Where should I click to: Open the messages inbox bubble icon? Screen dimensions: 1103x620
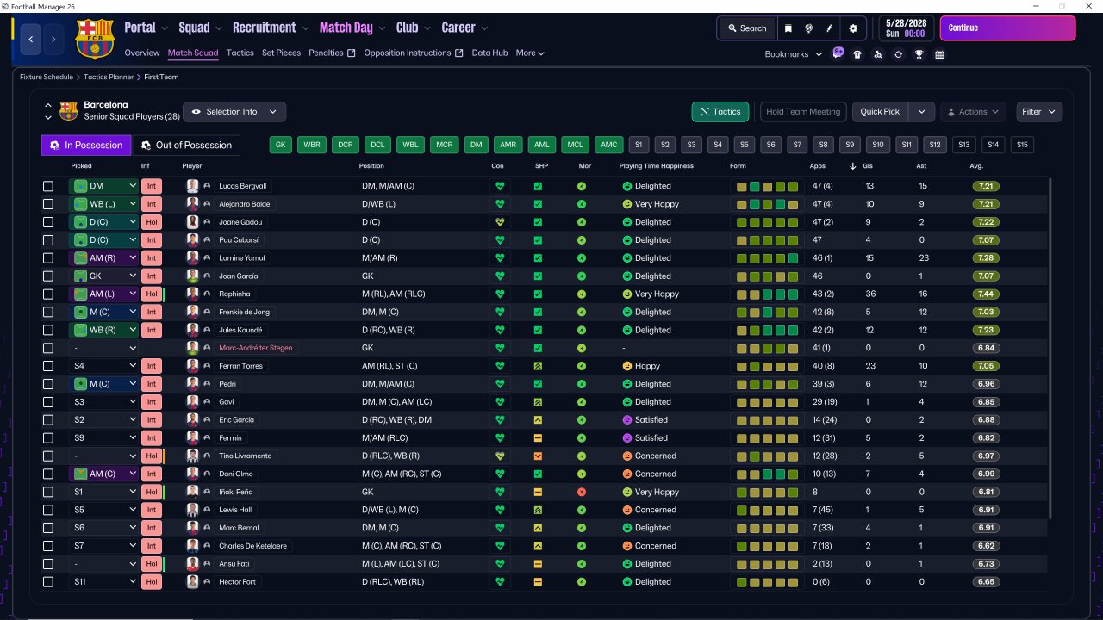[838, 53]
